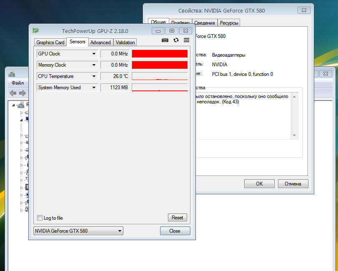Expand the first collapsed node in Device Manager tree

[21, 113]
